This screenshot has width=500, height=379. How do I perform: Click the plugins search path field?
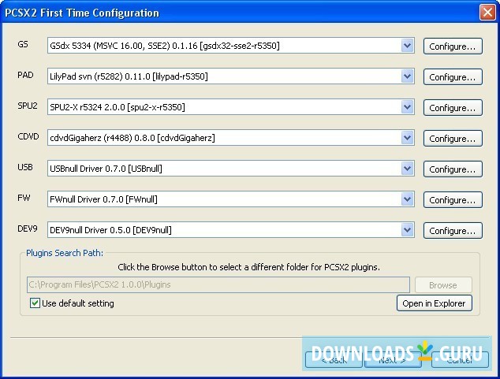click(218, 284)
